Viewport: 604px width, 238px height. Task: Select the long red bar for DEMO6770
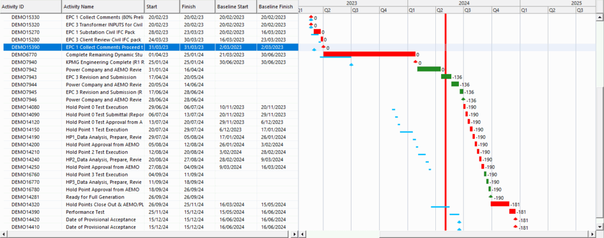[369, 54]
